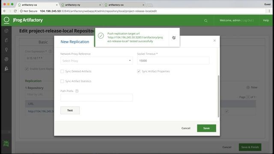Screen dimensions: 274x154
Task: Click the Log Out link
Action: [x=248, y=21]
